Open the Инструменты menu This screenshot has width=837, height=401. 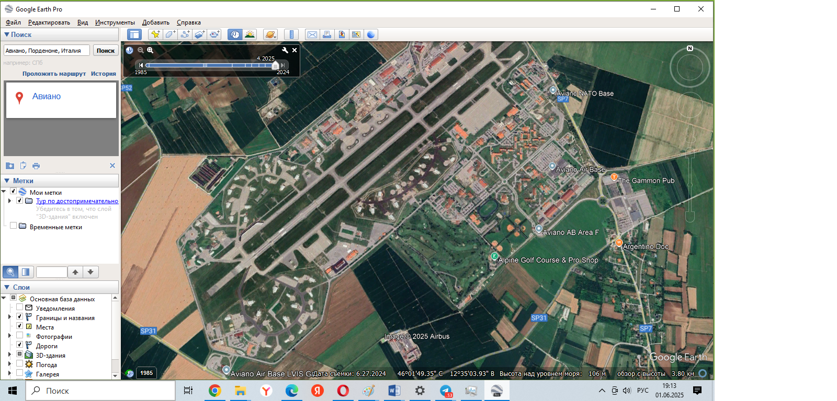tap(115, 22)
